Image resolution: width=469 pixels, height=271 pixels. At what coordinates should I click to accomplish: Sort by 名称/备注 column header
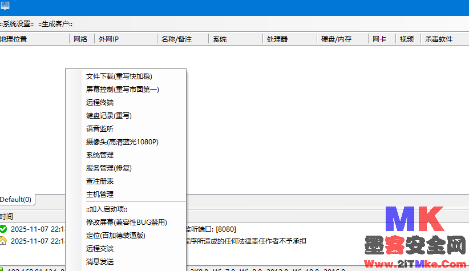[x=176, y=39]
